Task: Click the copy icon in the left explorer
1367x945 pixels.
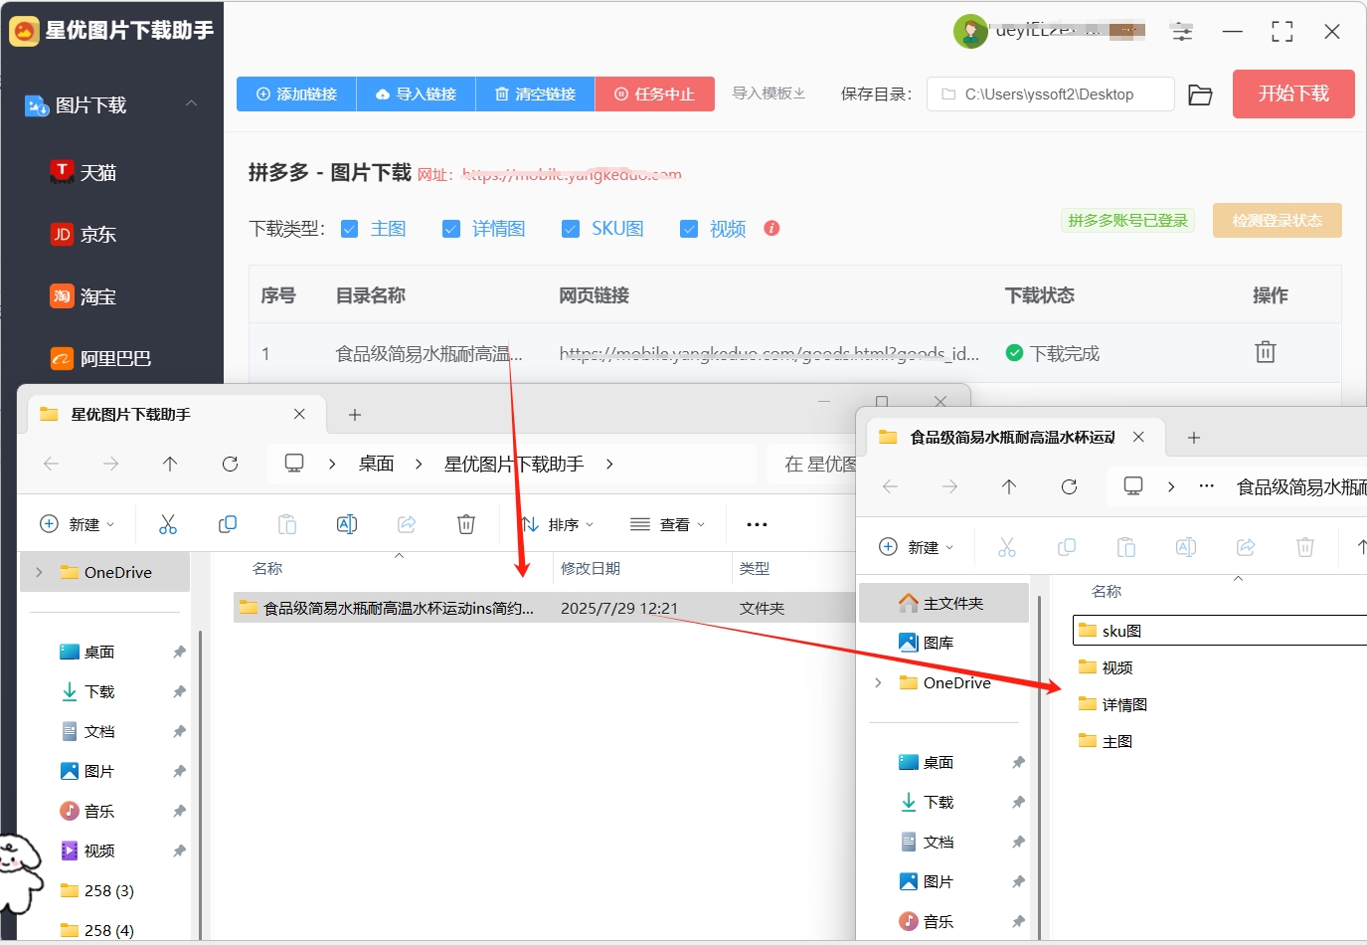Action: 228,524
